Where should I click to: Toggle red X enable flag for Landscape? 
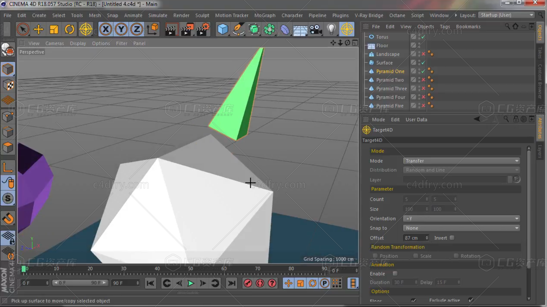click(x=423, y=54)
